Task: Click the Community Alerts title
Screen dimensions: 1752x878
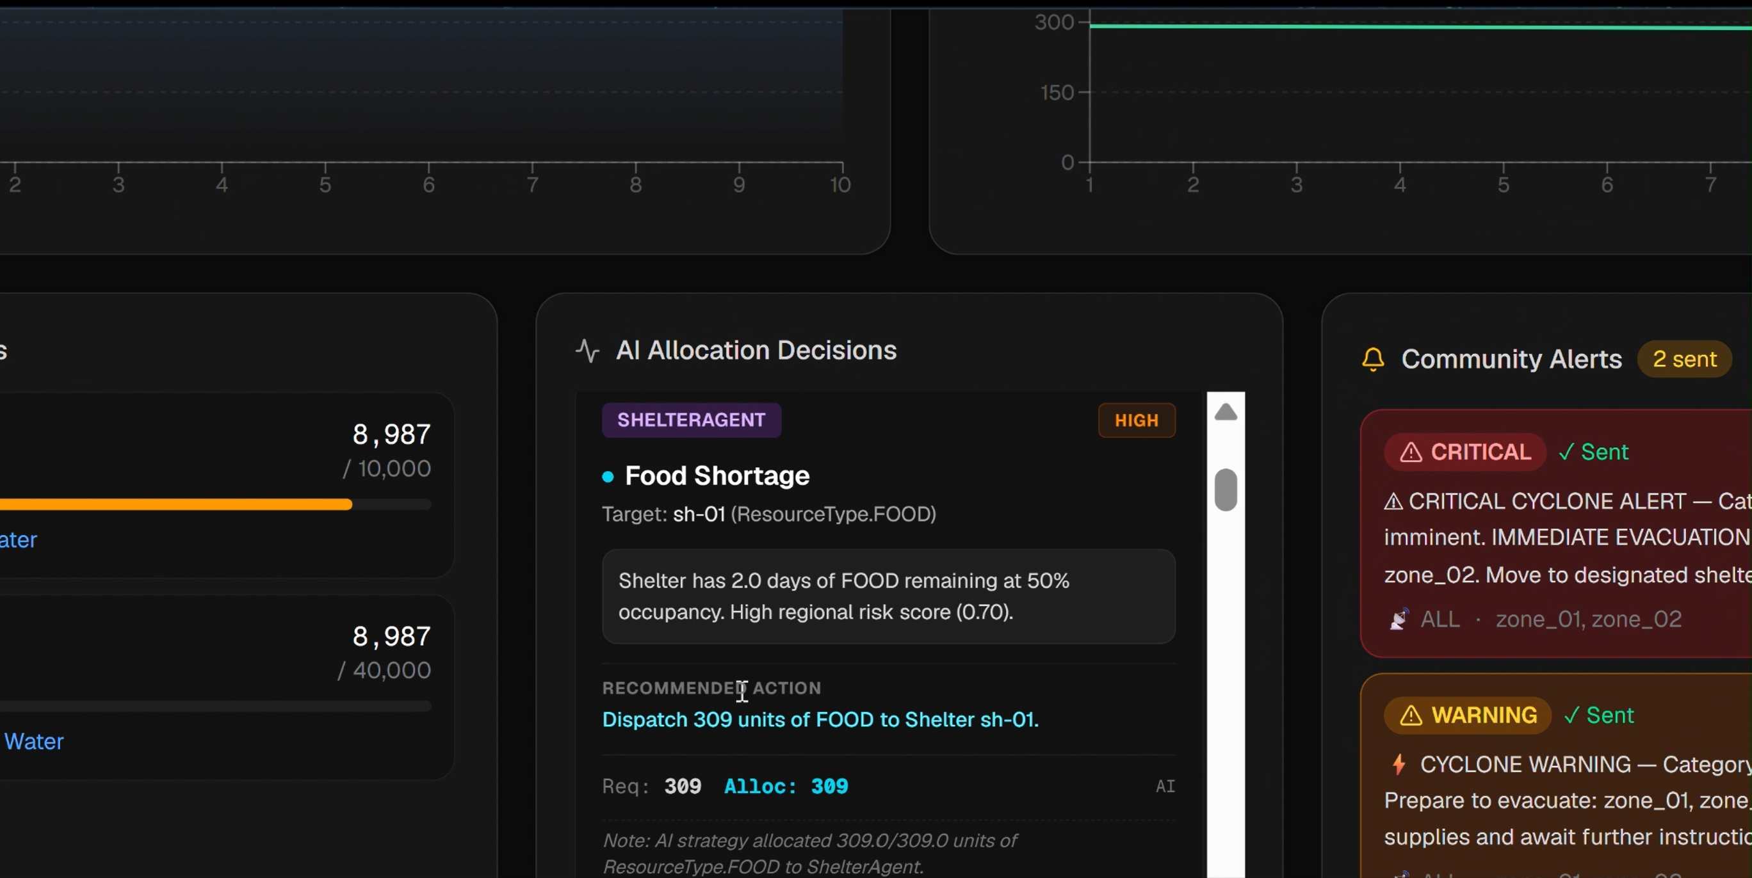Action: (1511, 359)
